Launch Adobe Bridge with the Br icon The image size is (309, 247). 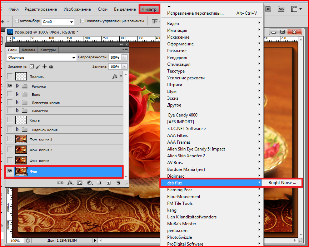click(x=268, y=9)
